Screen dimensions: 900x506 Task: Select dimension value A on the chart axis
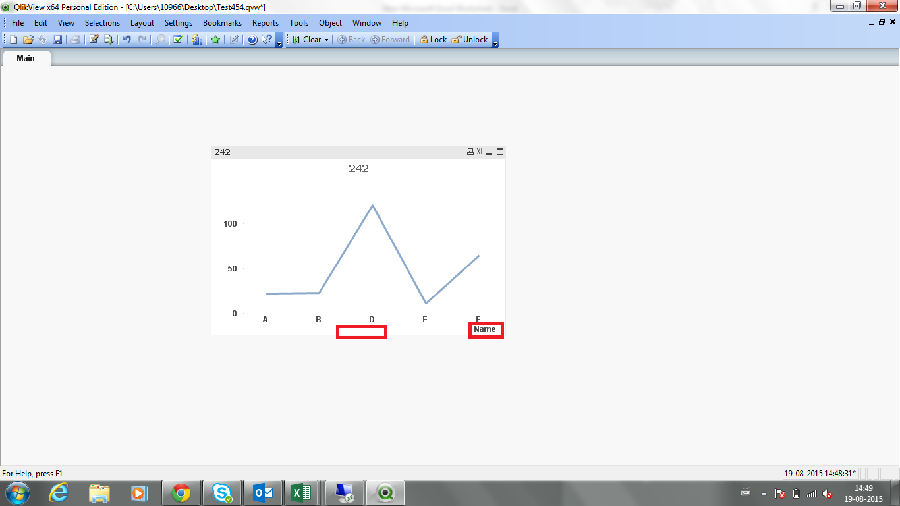[265, 320]
